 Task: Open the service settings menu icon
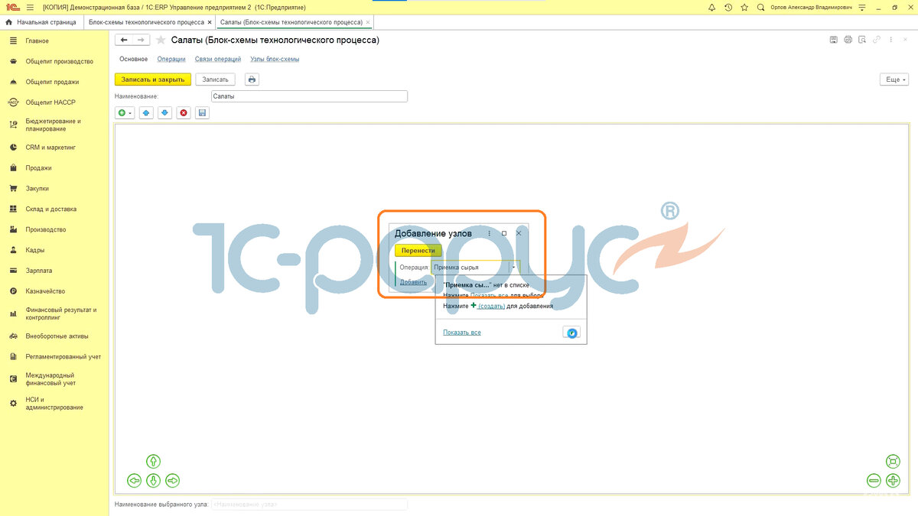click(862, 7)
